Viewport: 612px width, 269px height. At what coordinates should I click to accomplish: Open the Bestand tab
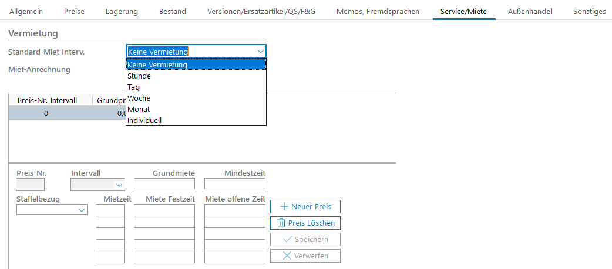(x=173, y=11)
